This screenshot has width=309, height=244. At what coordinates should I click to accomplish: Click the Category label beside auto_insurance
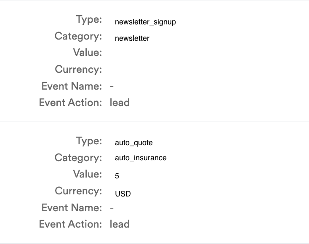tap(78, 158)
